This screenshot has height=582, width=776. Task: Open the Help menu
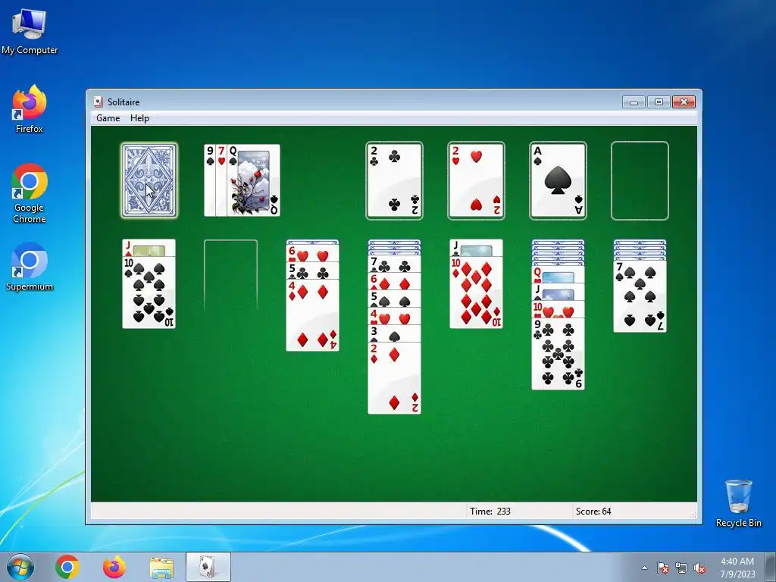[139, 117]
